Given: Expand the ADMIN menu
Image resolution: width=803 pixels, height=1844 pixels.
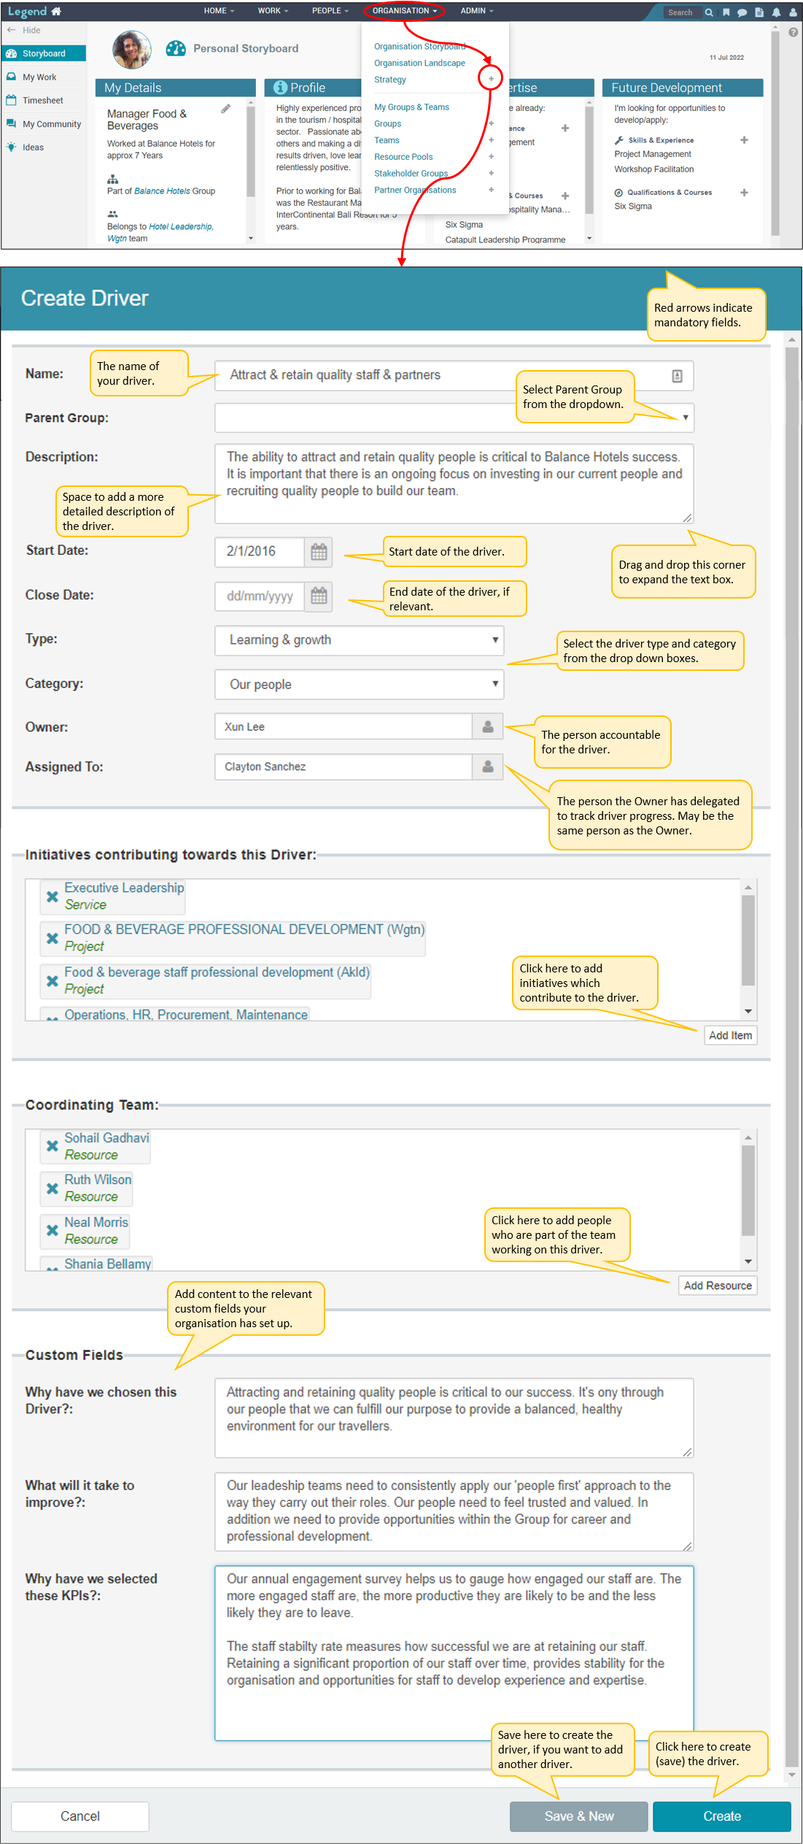Looking at the screenshot, I should click(477, 11).
